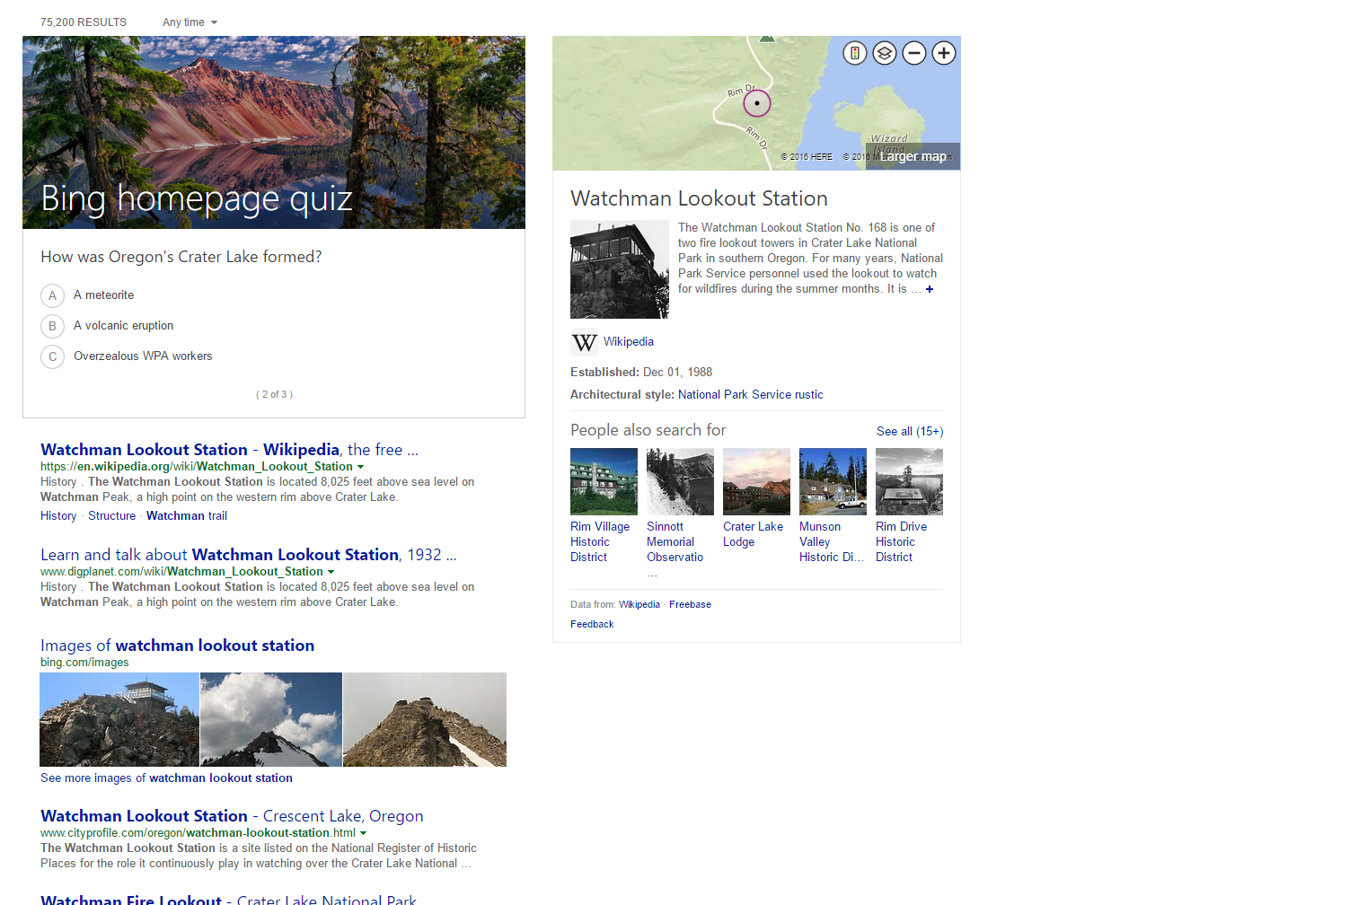The height and width of the screenshot is (905, 1358).
Task: Open Watchman Lookout Station panel photo
Action: point(620,269)
